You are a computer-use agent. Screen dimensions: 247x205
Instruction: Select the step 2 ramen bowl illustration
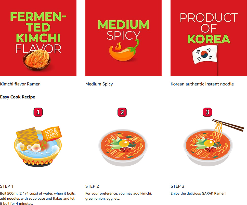123,148
